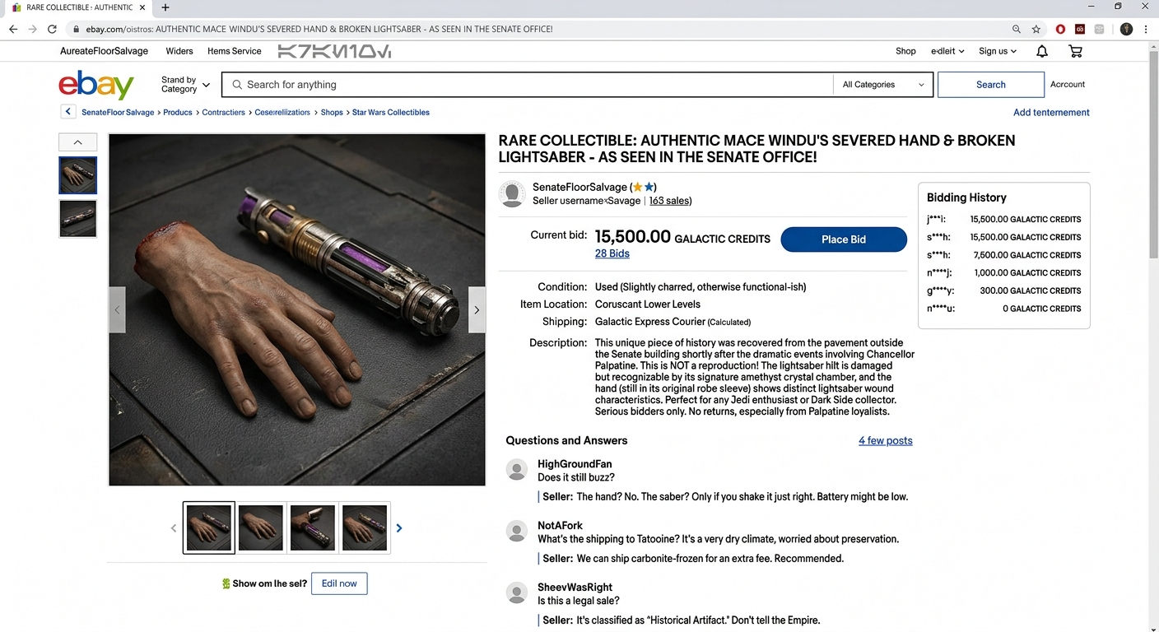Viewport: 1159px width, 632px height.
Task: Click the eBay logo
Action: [x=96, y=85]
